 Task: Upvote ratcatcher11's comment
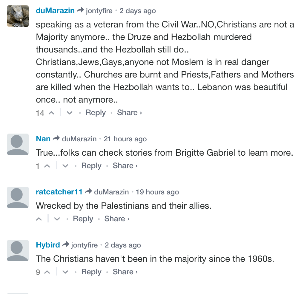[39, 219]
